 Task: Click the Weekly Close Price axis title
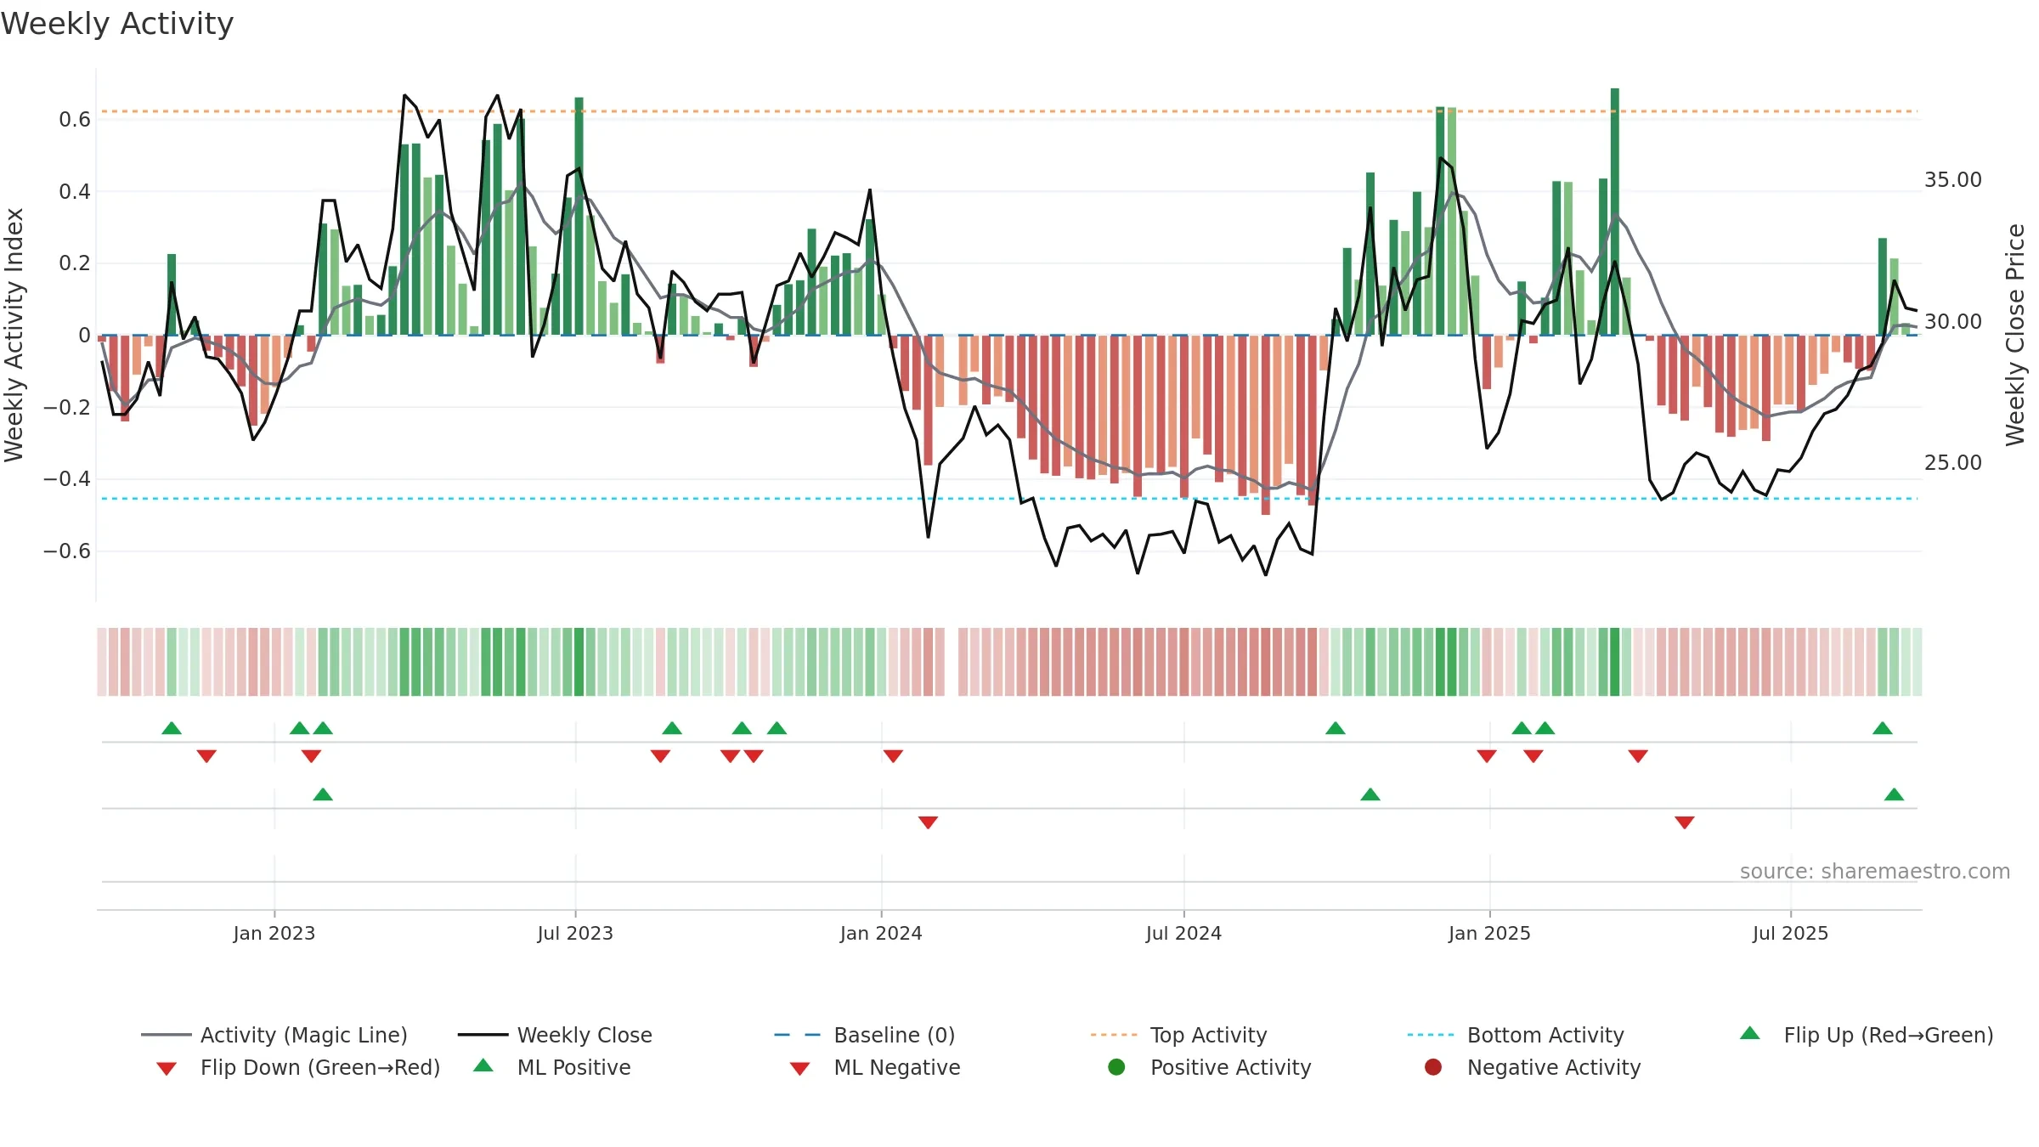pyautogui.click(x=2015, y=335)
